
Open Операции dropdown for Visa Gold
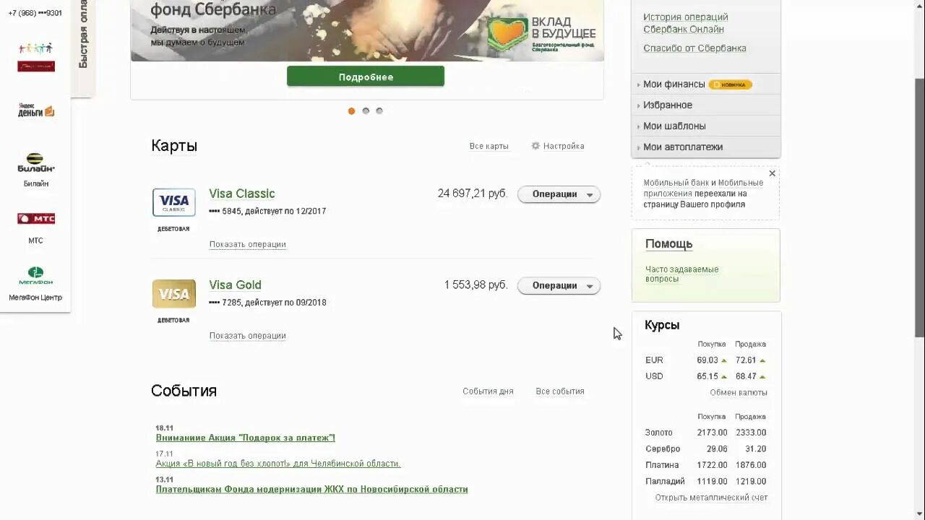point(559,285)
